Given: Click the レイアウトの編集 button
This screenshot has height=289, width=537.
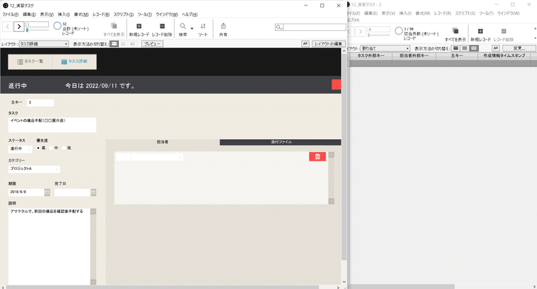Looking at the screenshot, I should 328,44.
